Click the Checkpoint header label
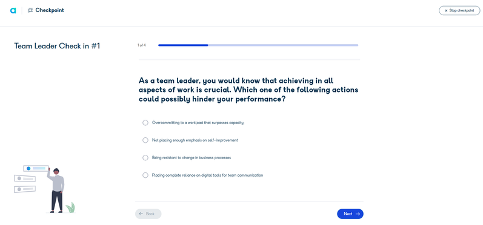 coord(50,10)
